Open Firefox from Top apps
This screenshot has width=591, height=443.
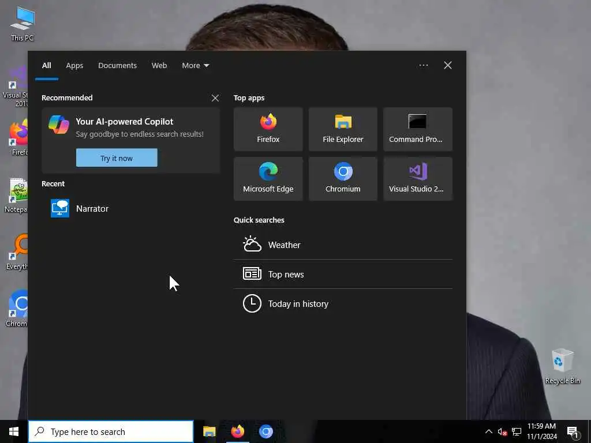268,129
